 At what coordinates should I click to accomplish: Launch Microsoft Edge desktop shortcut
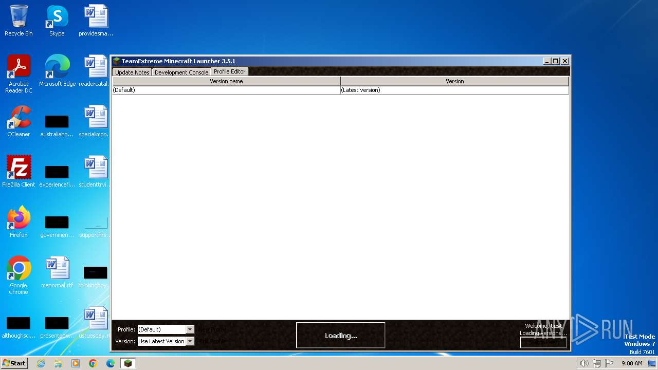[x=57, y=70]
